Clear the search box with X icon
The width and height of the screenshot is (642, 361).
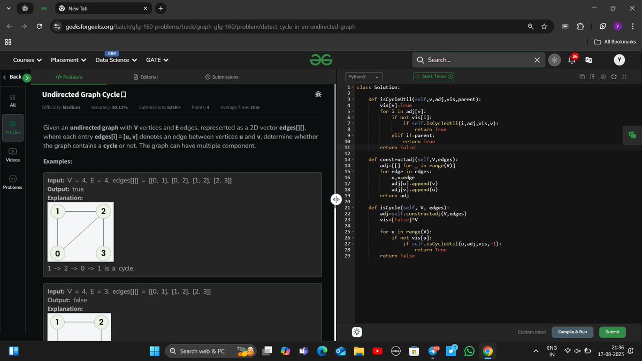[x=537, y=60]
